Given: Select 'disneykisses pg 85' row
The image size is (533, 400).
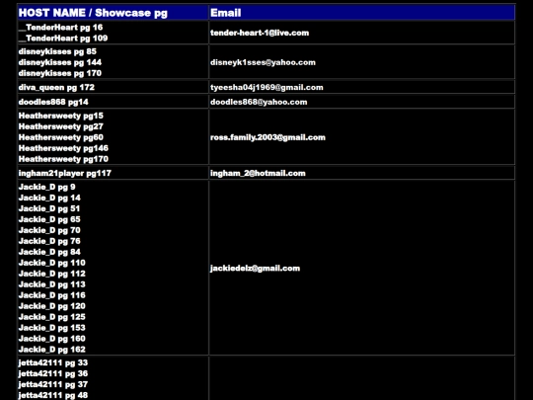Looking at the screenshot, I should pos(57,51).
